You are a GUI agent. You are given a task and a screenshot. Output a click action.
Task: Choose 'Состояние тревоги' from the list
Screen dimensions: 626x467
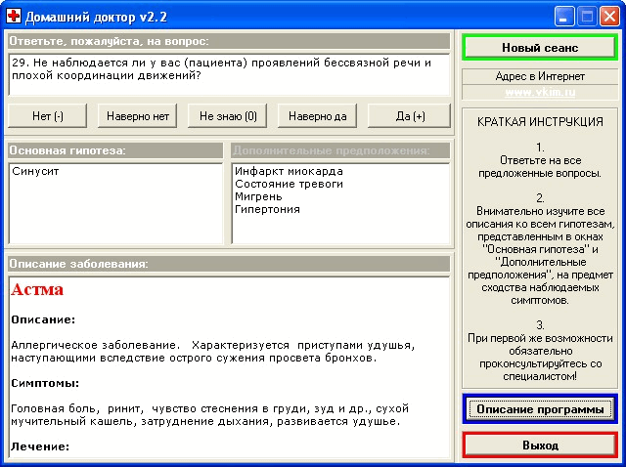coord(289,185)
